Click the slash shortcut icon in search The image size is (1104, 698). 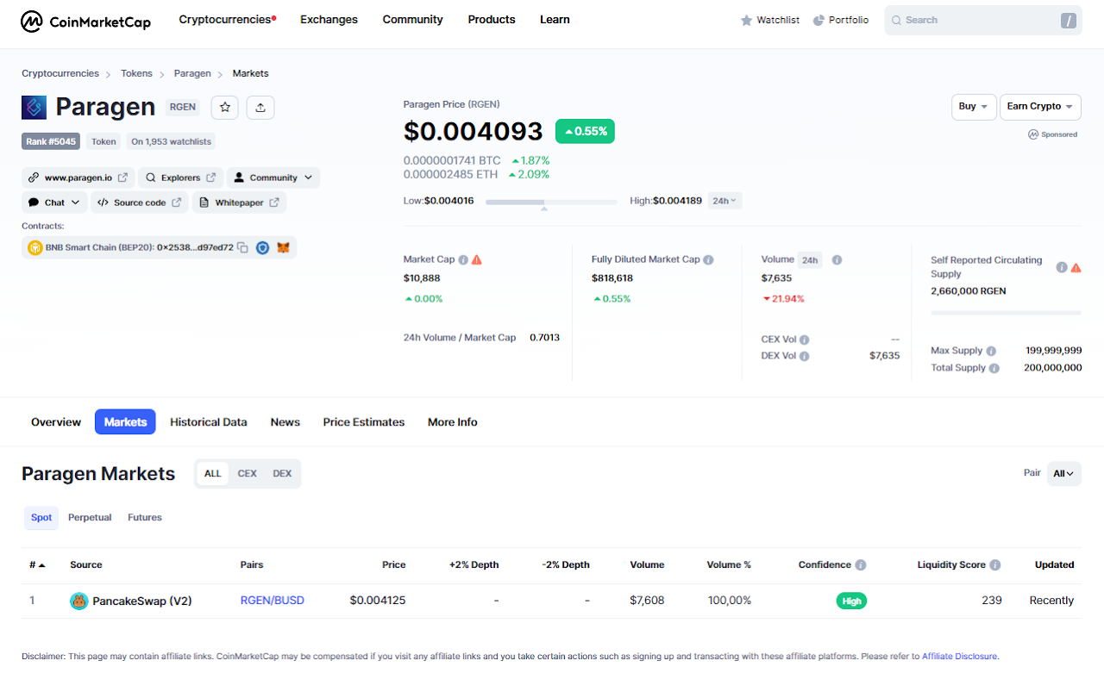pyautogui.click(x=1069, y=21)
